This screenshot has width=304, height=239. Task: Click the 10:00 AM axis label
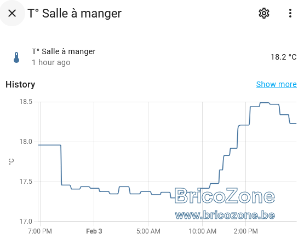203,231
